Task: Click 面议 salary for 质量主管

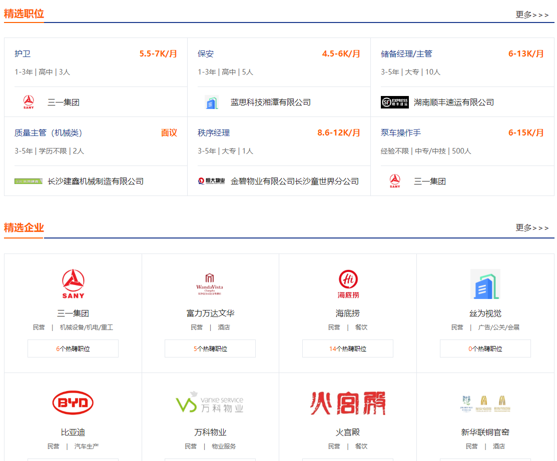Action: coord(169,132)
